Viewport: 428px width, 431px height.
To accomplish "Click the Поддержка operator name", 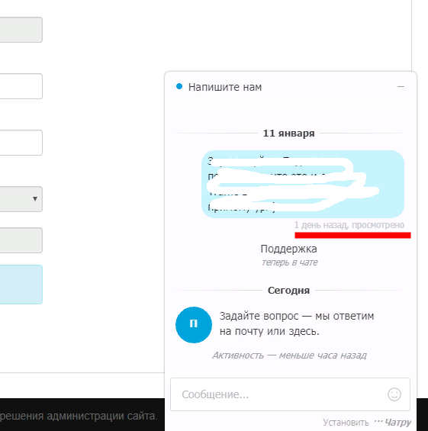I will (x=288, y=249).
